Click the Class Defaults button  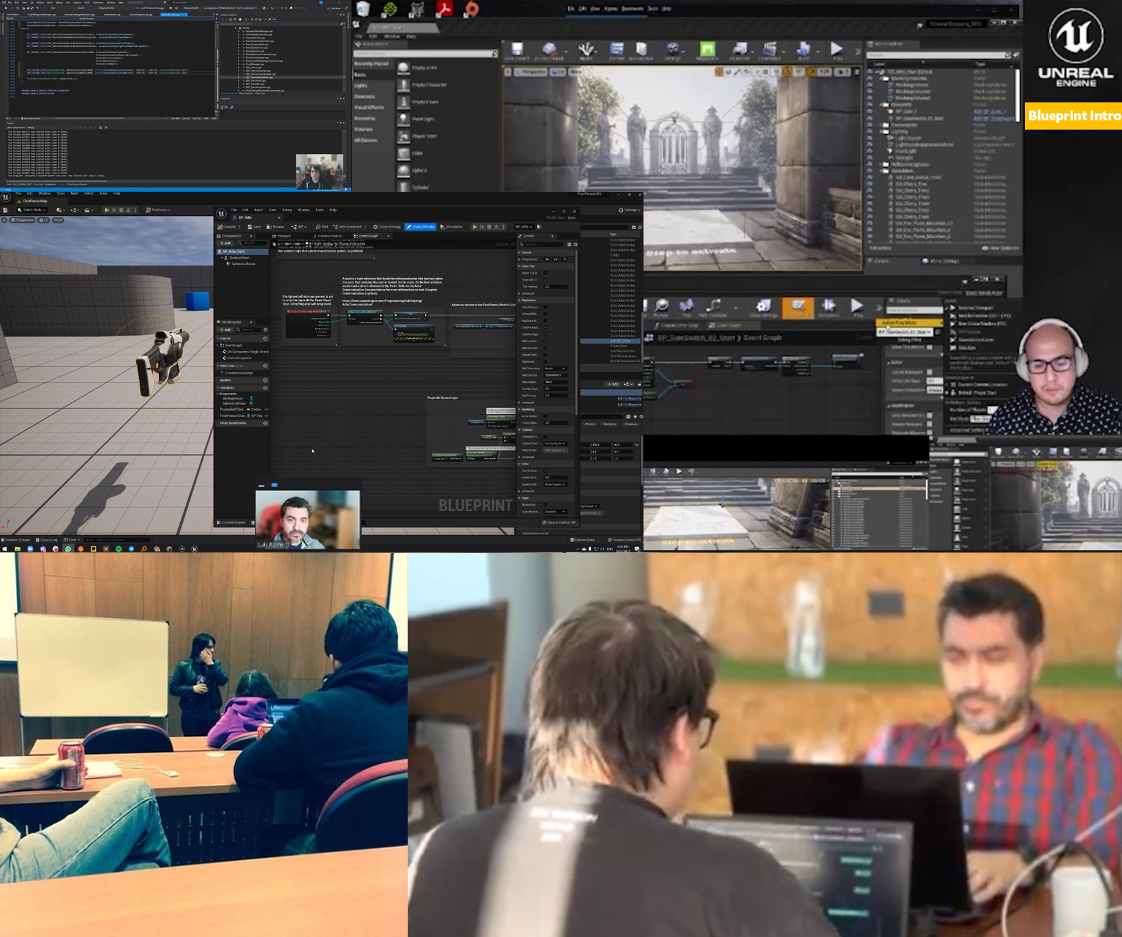tap(420, 227)
